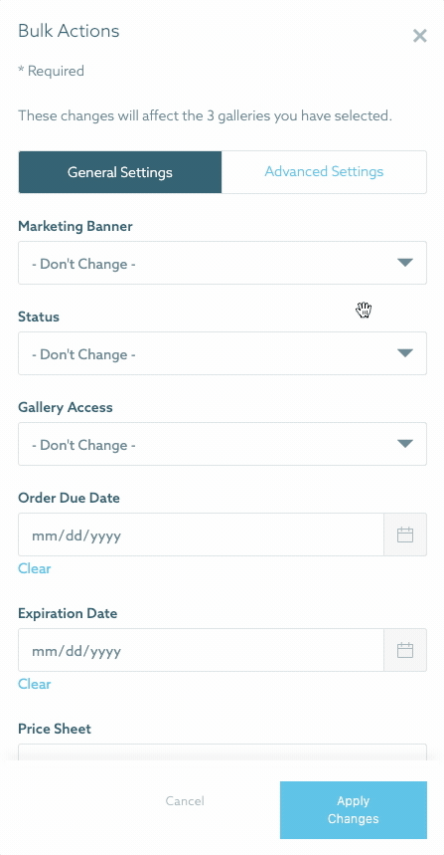Open the Order Due Date calendar picker
444x855 pixels.
(x=405, y=534)
